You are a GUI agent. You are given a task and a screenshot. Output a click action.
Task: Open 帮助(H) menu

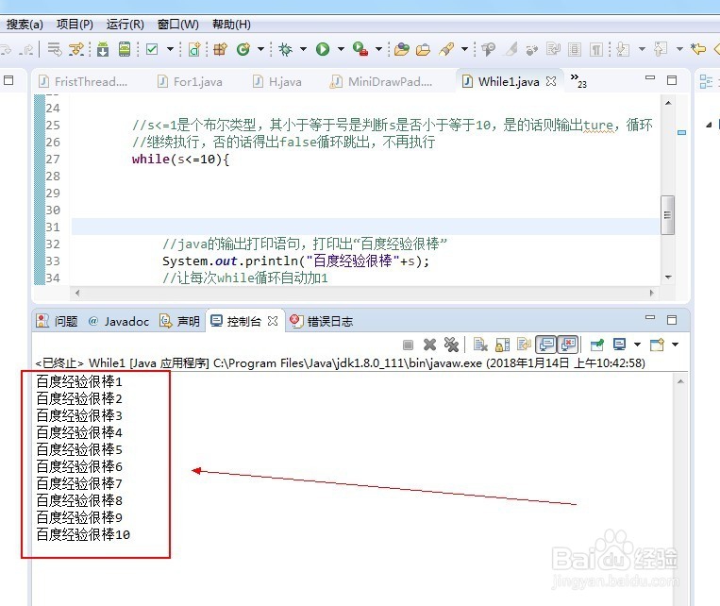pyautogui.click(x=231, y=25)
